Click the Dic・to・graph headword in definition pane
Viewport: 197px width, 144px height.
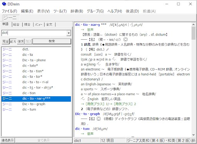pos(87,114)
